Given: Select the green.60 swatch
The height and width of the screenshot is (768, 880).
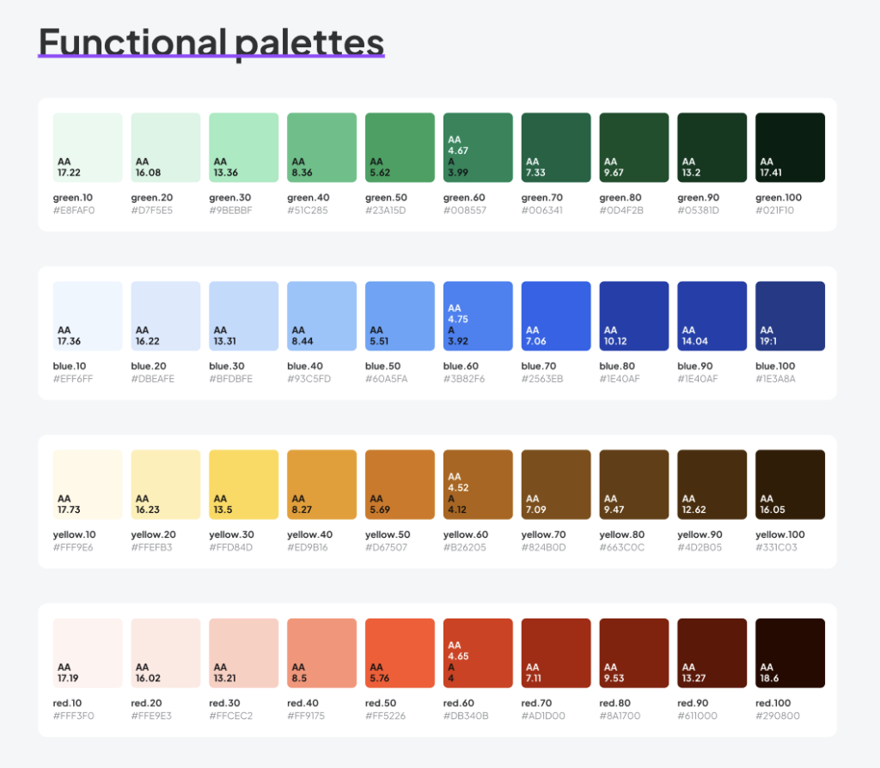Looking at the screenshot, I should pos(478,147).
